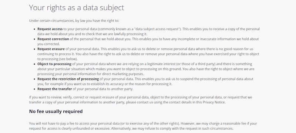Click the '(see below)' text in erasure item
The width and height of the screenshot is (296, 133).
pyautogui.click(x=68, y=59)
